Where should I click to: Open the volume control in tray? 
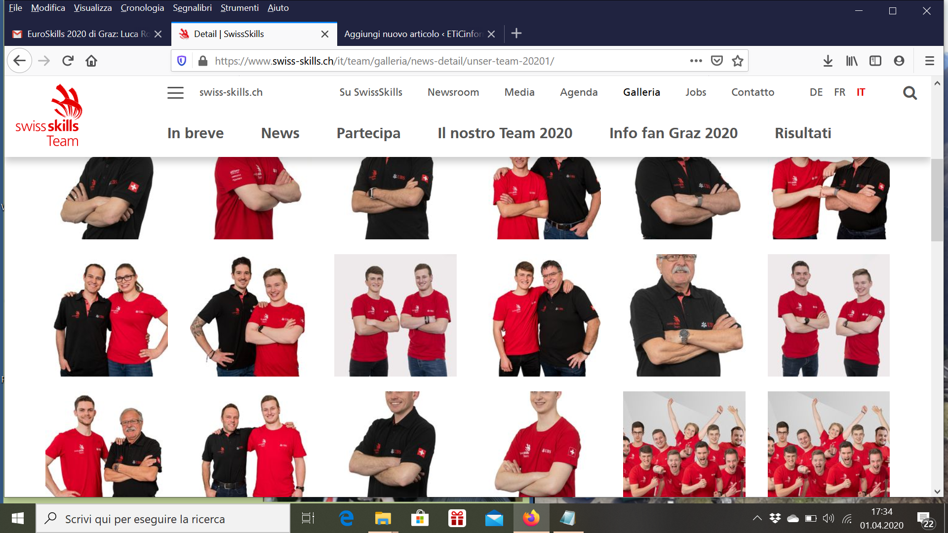tap(829, 518)
